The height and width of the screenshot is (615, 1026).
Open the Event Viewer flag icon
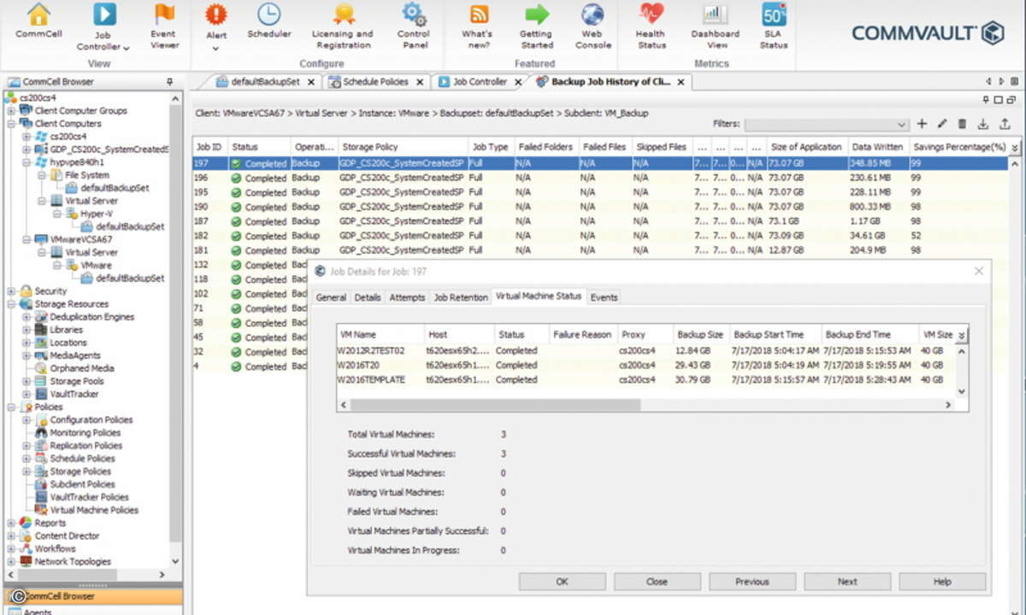(x=164, y=15)
